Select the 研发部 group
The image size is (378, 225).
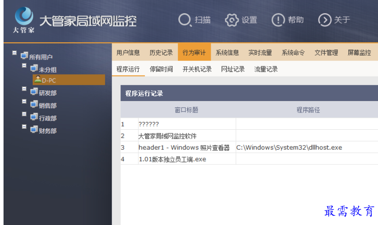point(48,93)
